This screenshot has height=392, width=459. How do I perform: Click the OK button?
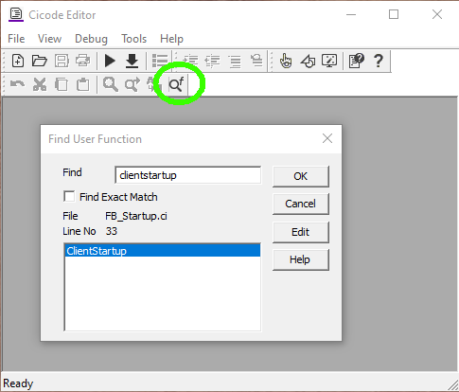pyautogui.click(x=300, y=176)
